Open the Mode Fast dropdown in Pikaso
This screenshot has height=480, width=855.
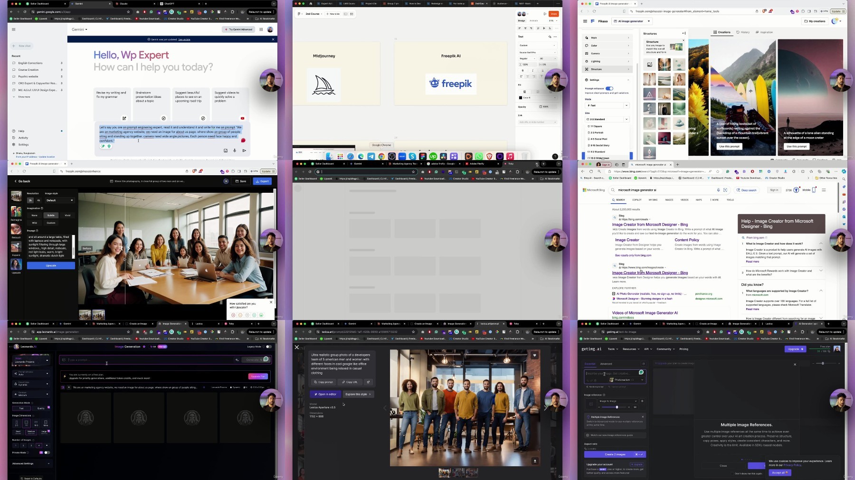[608, 105]
